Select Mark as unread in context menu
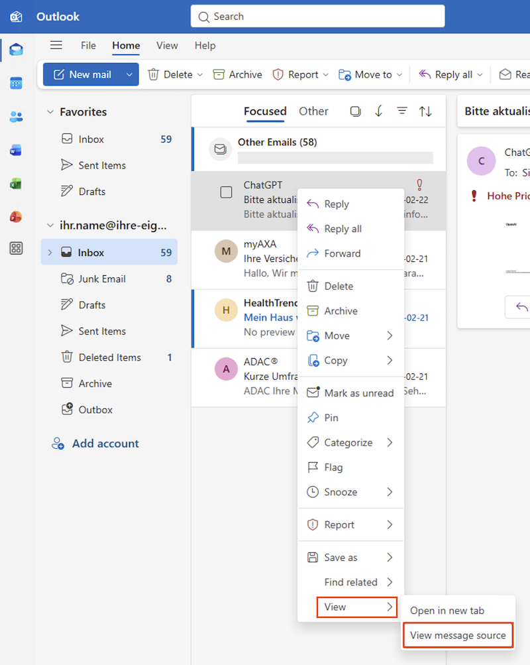530x665 pixels. coord(350,393)
